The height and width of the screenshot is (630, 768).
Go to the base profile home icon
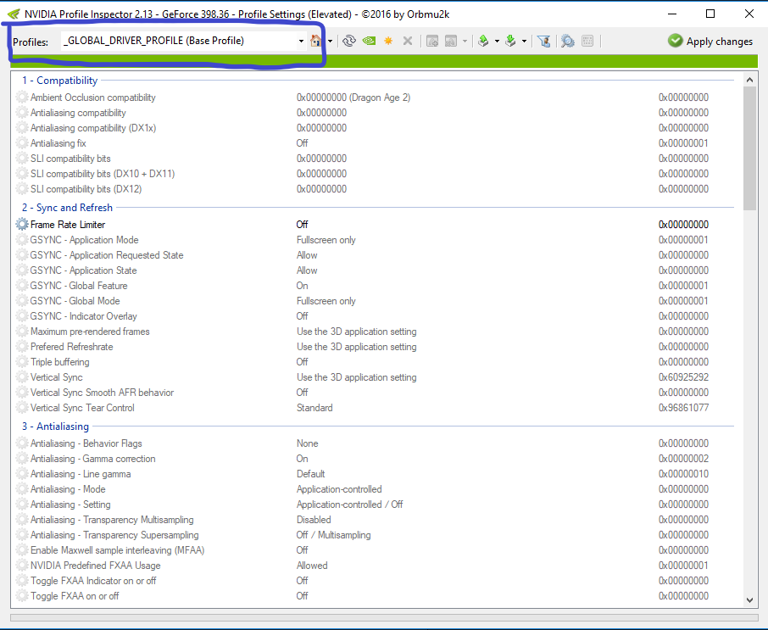coord(316,42)
